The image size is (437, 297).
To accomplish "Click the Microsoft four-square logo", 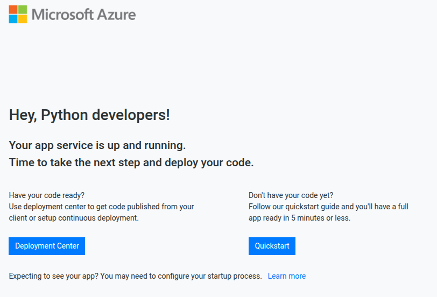I will [x=18, y=15].
